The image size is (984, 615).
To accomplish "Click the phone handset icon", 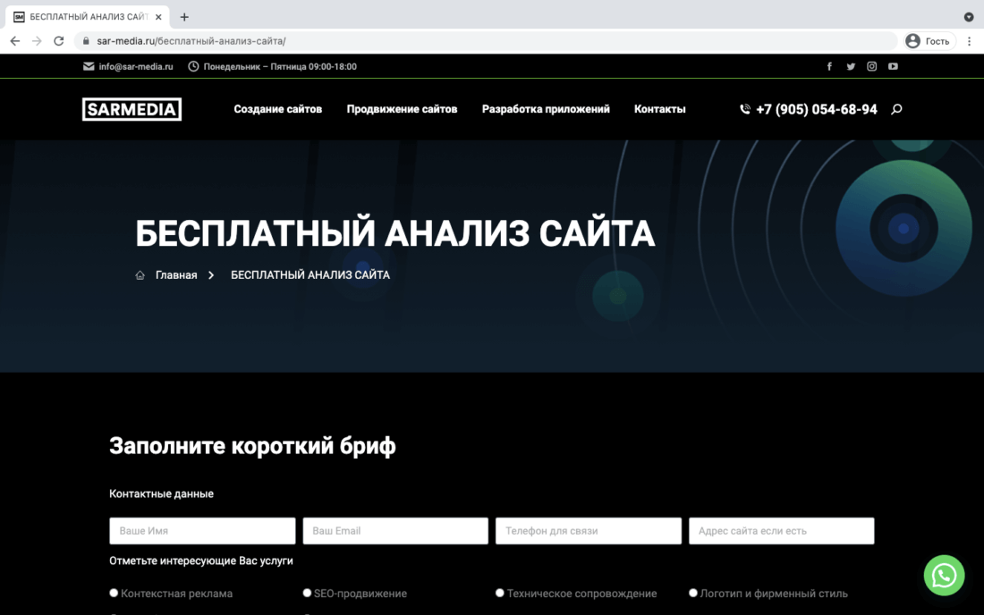I will point(745,109).
